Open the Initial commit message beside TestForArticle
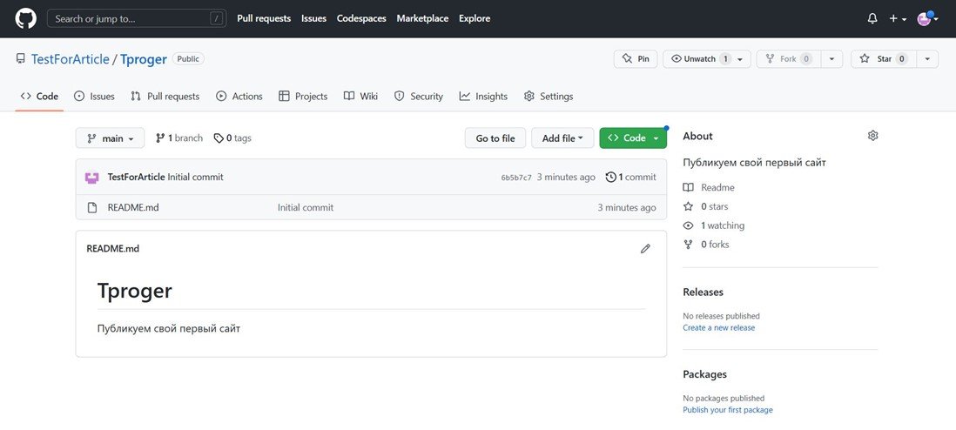This screenshot has height=430, width=956. click(196, 177)
